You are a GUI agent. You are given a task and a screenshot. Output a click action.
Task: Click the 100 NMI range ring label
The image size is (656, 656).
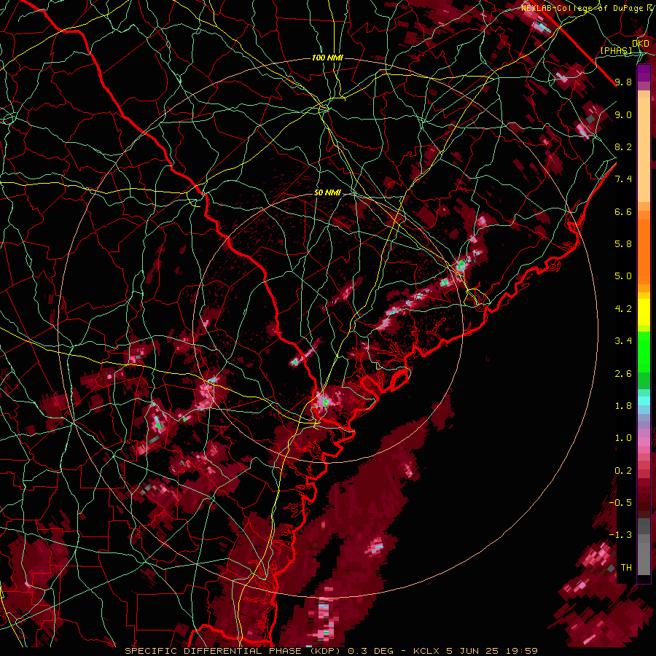[x=327, y=58]
